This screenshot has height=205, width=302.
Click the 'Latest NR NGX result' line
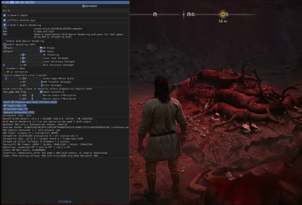24,150
